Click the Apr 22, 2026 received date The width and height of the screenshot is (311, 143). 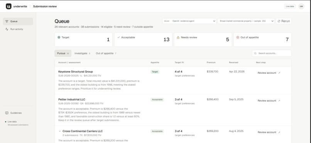(x=237, y=72)
